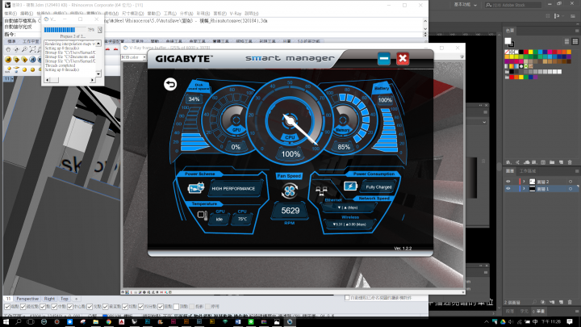Screen dimensions: 581x327
Task: Select the Rhino Zoom Window tool
Action: point(32,49)
